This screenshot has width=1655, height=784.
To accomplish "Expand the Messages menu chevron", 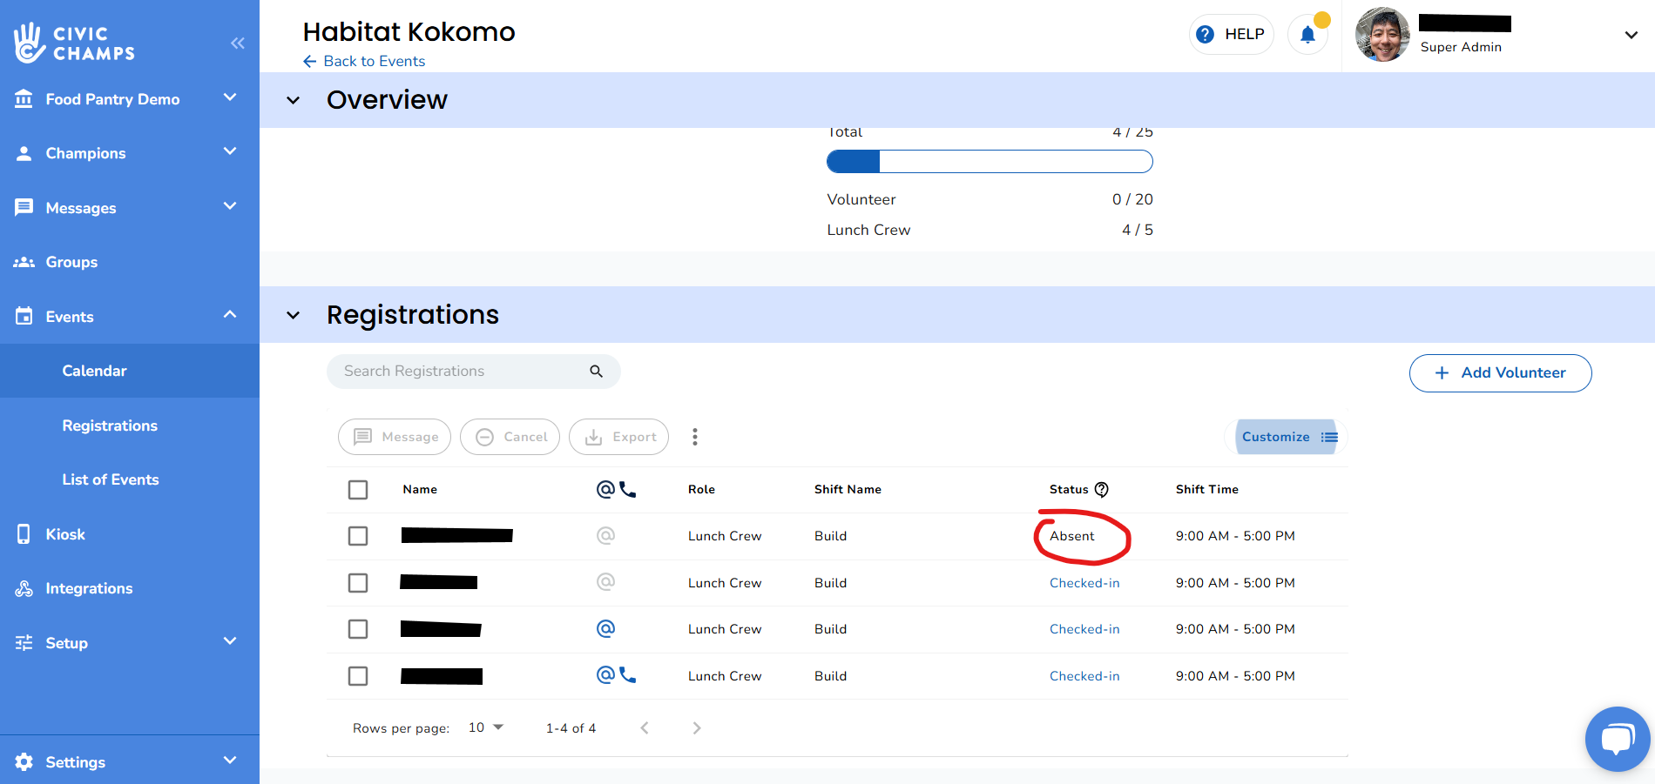I will [230, 206].
